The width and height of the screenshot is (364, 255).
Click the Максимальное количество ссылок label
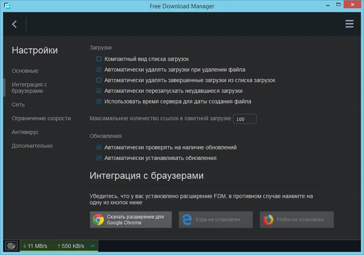tap(160, 118)
